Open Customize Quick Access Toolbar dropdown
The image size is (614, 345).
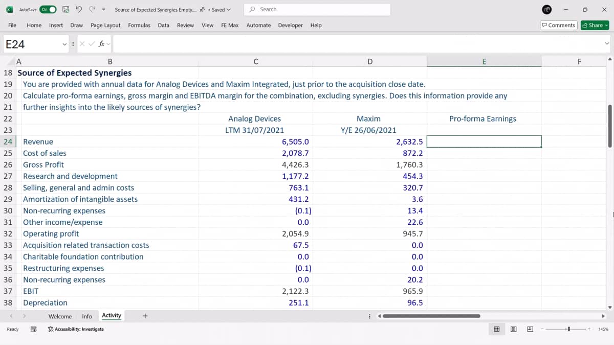(x=104, y=9)
